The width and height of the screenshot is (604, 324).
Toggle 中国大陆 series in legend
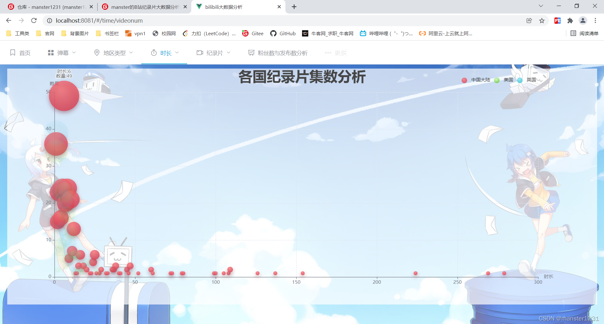pos(476,80)
